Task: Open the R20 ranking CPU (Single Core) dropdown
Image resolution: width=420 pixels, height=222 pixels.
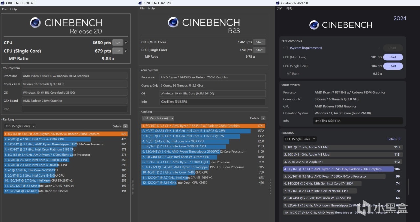Action: tap(20, 126)
